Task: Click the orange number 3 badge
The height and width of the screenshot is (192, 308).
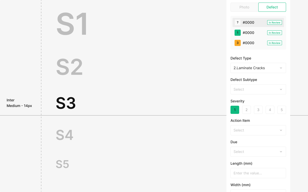Action: pyautogui.click(x=237, y=43)
